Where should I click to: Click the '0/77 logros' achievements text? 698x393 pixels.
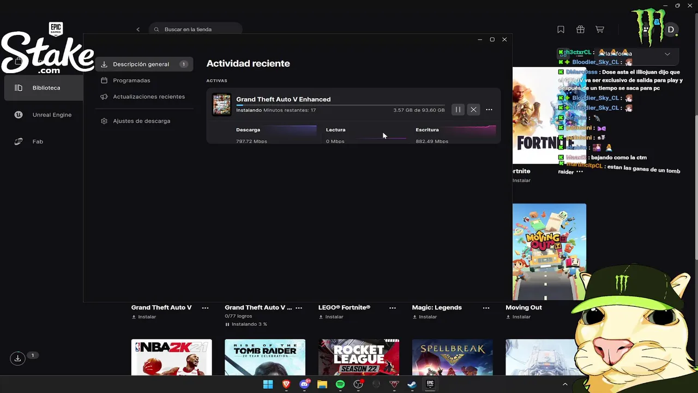(238, 316)
